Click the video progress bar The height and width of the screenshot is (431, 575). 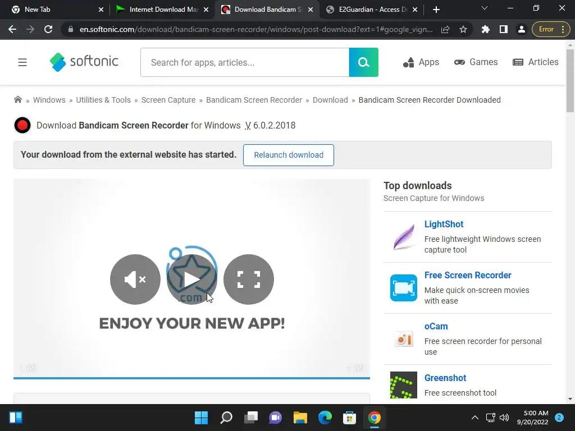click(192, 378)
